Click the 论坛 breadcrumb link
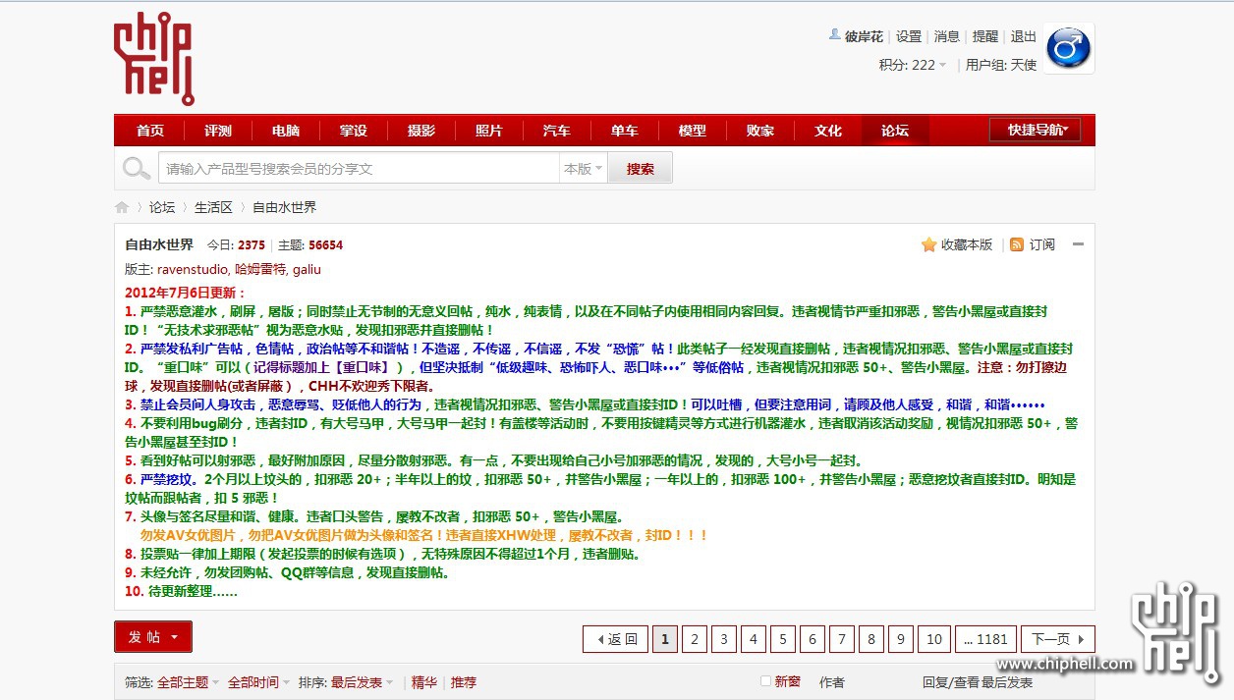Image resolution: width=1234 pixels, height=700 pixels. click(x=162, y=207)
